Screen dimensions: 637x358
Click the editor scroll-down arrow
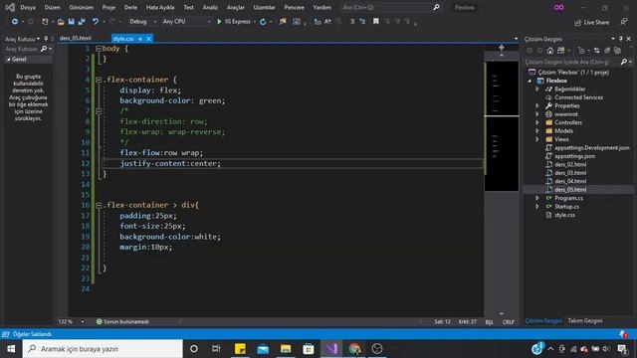coord(502,314)
